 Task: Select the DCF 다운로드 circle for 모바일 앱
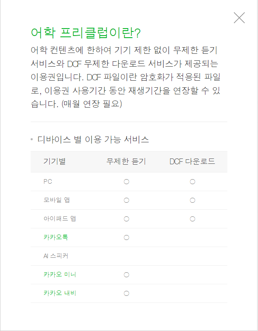(x=192, y=200)
